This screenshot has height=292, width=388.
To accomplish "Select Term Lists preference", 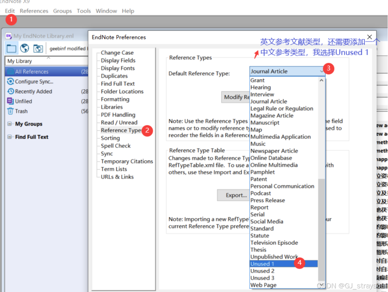I will 114,169.
